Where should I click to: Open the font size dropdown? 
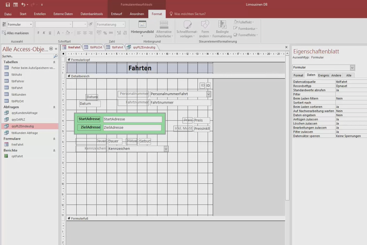tap(85, 24)
